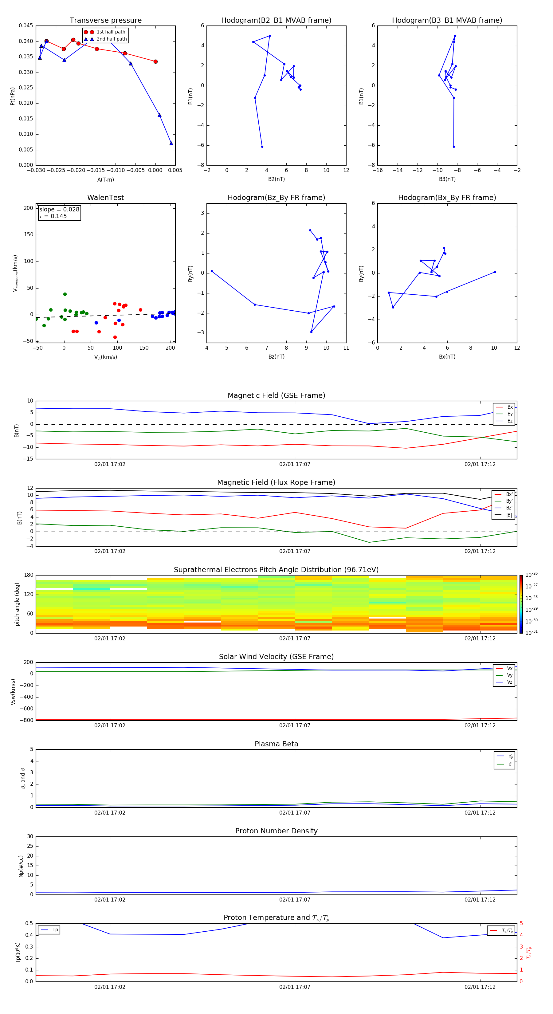This screenshot has width=553, height=1014.
Task: Click 'Proton Number Density' plot title
Action: (x=276, y=831)
